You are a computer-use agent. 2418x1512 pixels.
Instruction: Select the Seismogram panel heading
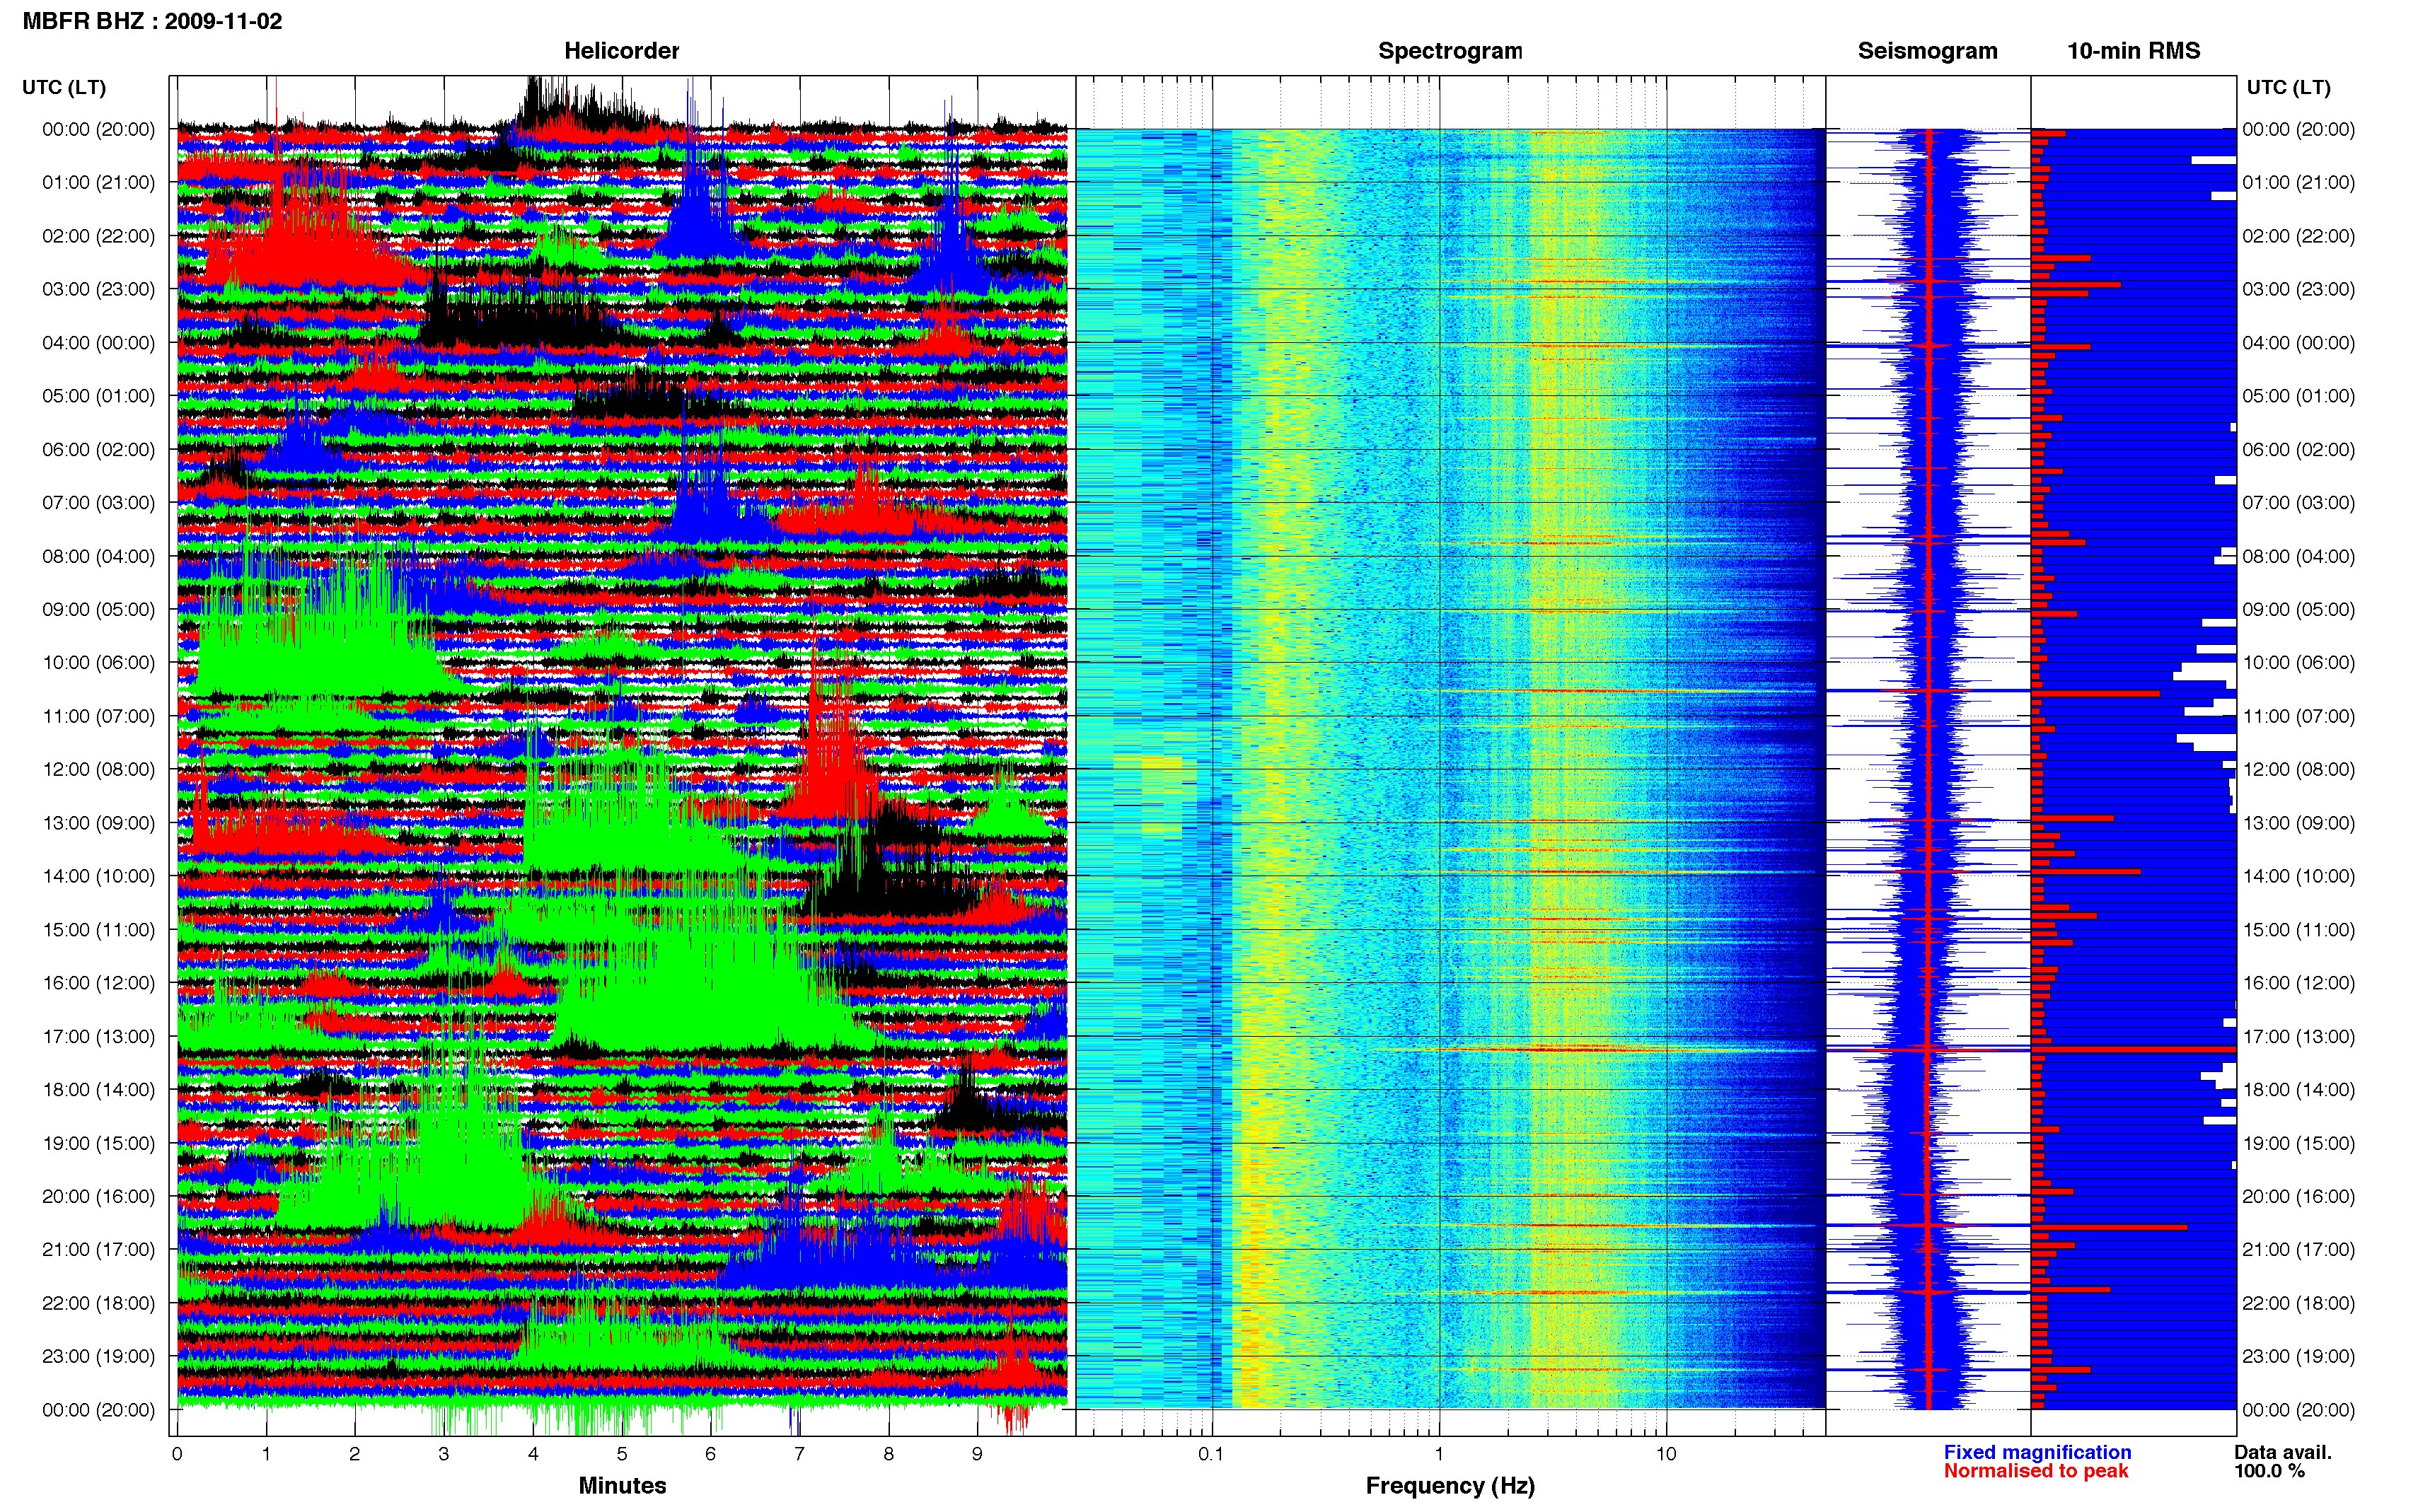pos(1927,51)
